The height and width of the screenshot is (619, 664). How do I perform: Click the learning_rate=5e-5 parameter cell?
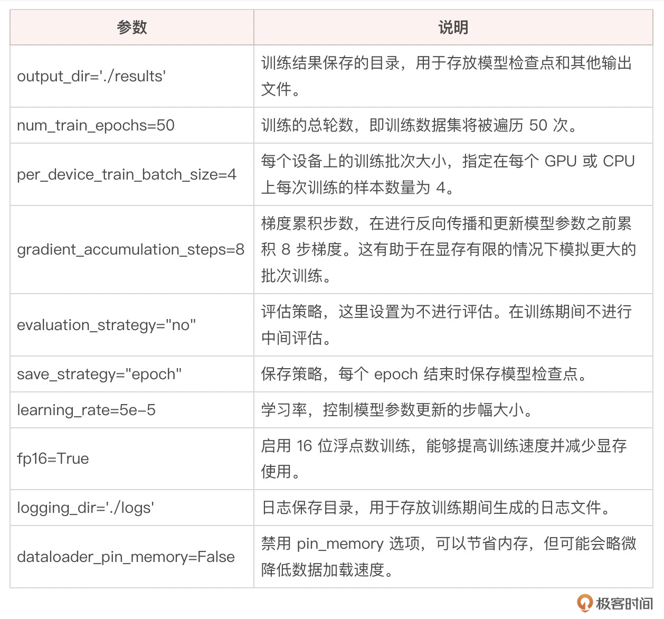pyautogui.click(x=86, y=410)
